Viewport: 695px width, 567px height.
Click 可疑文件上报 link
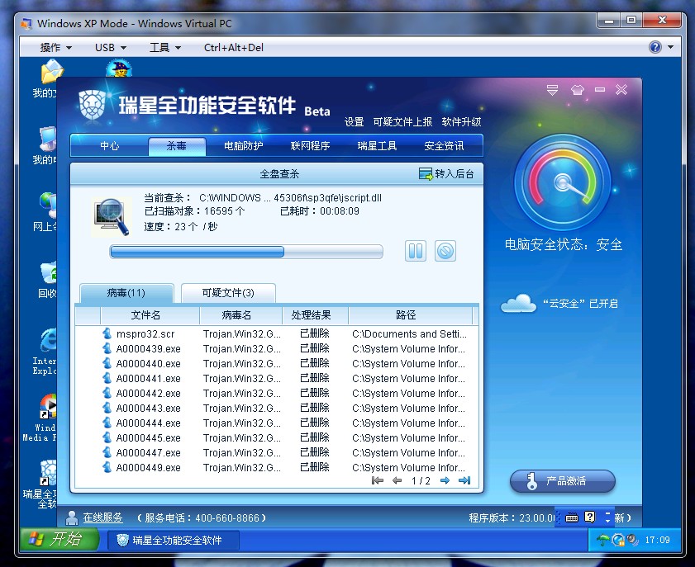click(x=402, y=121)
